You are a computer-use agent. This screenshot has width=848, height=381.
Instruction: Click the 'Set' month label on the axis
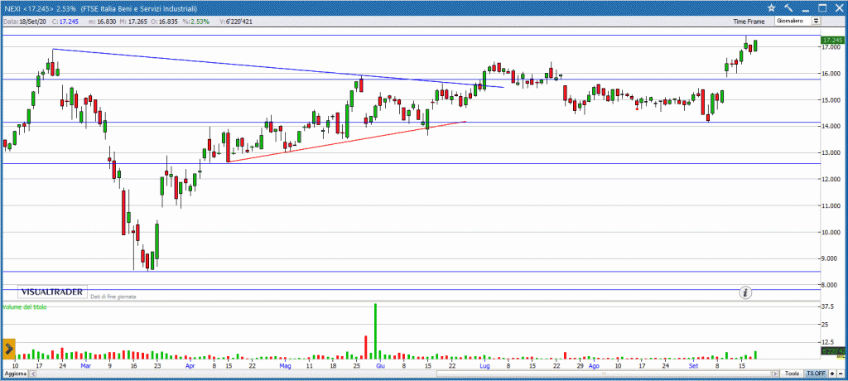tap(693, 366)
